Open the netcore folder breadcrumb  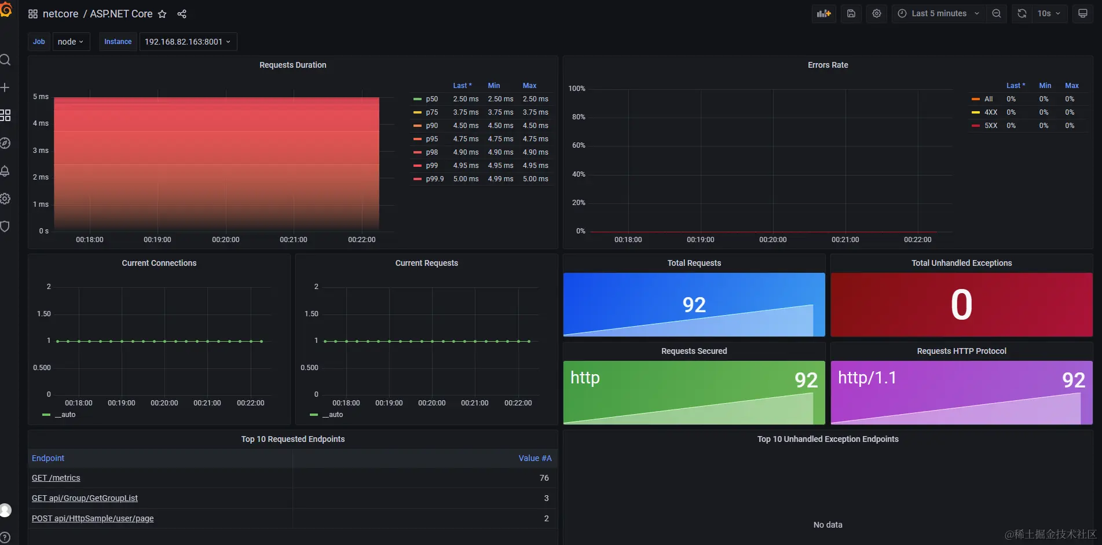tap(60, 14)
